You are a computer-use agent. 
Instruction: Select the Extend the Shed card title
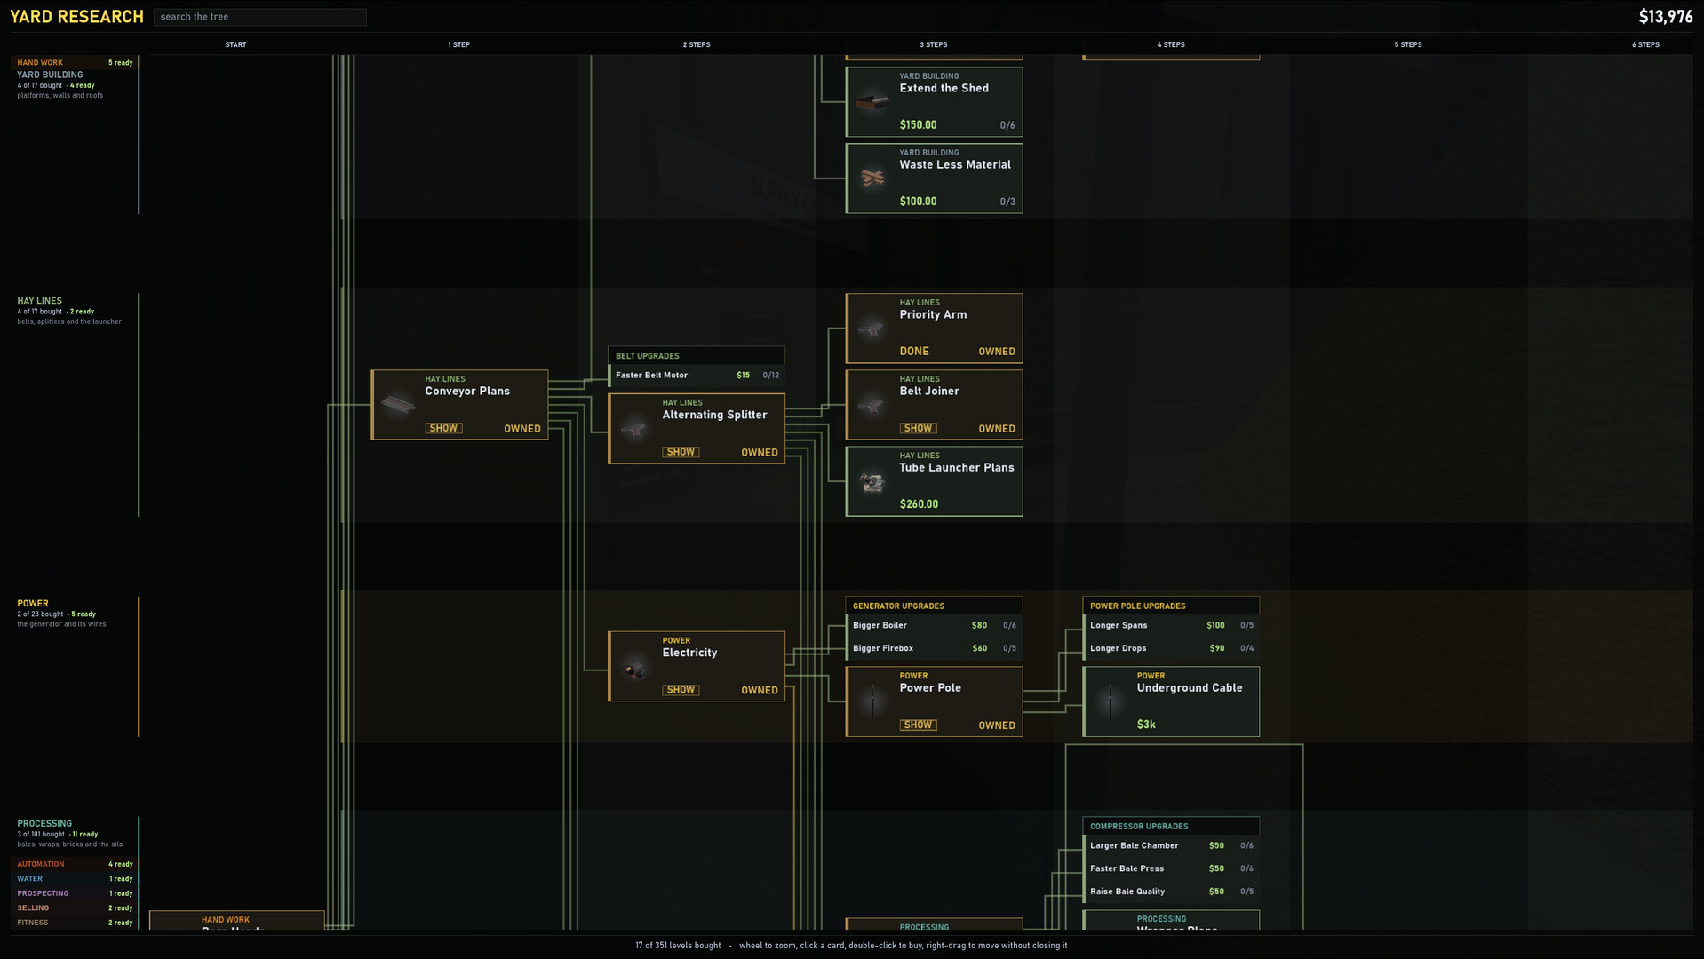click(944, 88)
